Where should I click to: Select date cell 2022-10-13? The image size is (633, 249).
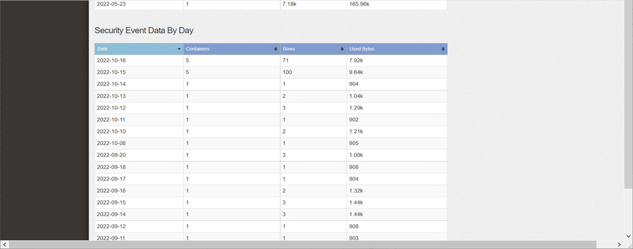pyautogui.click(x=112, y=96)
